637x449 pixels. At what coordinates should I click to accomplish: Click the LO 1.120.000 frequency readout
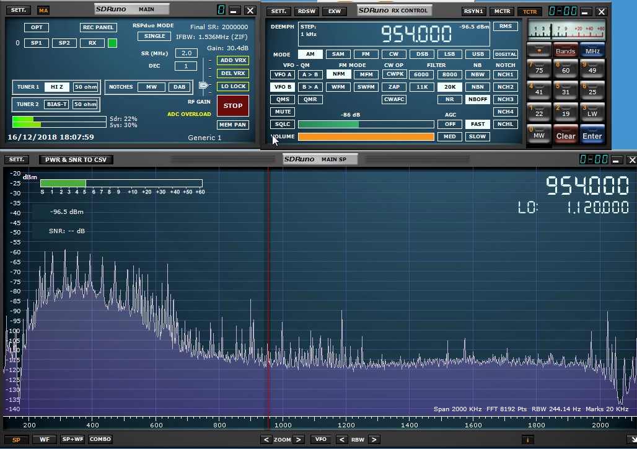click(x=573, y=207)
